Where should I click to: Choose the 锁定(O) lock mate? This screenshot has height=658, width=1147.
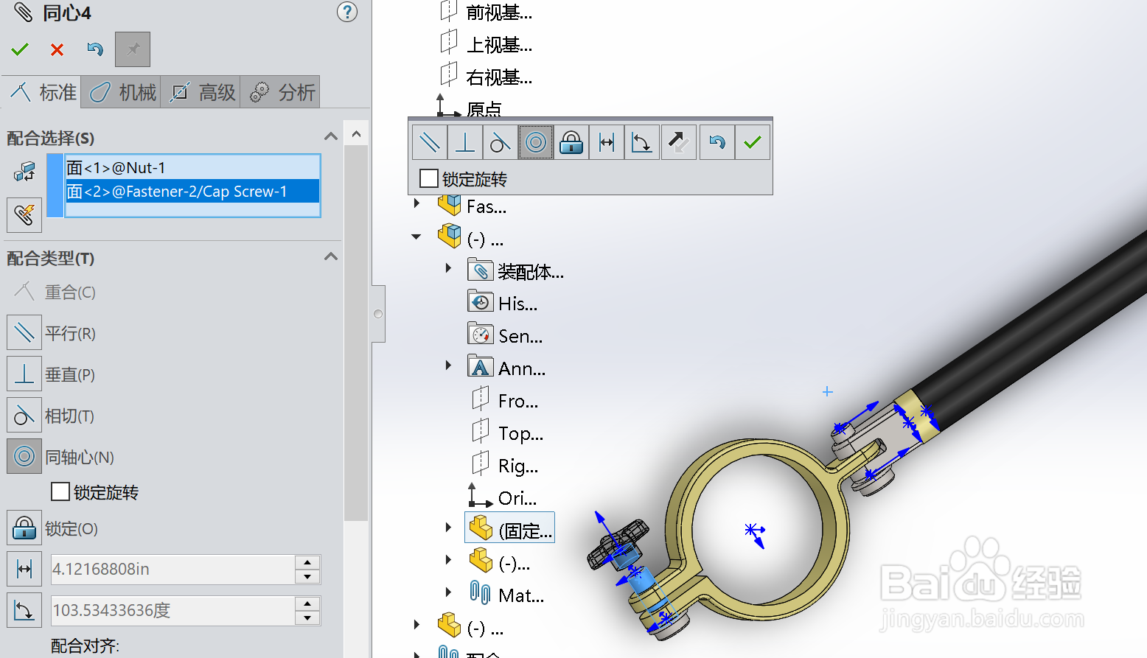[x=24, y=528]
